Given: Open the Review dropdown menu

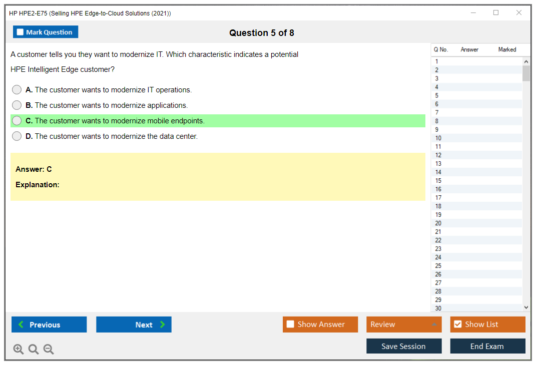Looking at the screenshot, I should pyautogui.click(x=404, y=325).
